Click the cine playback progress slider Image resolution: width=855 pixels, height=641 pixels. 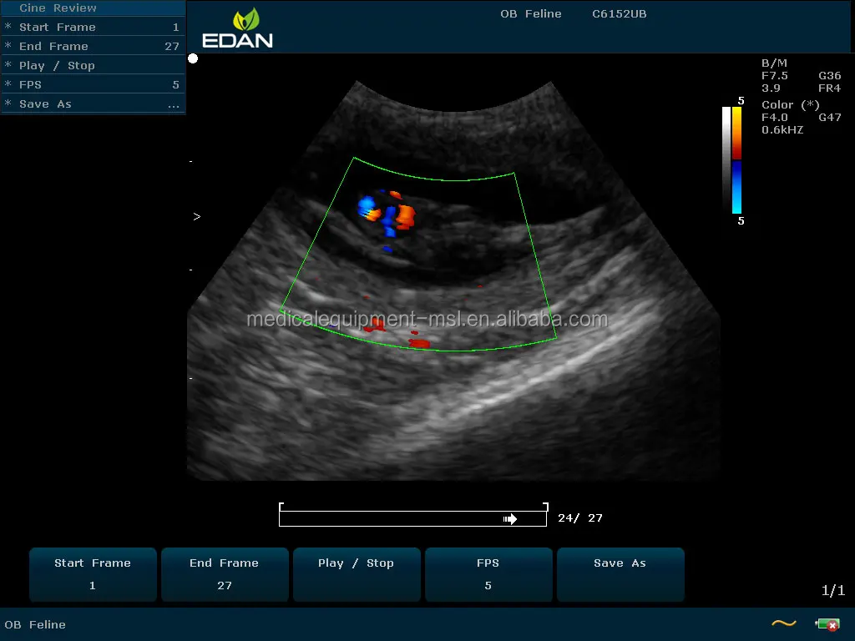click(412, 516)
